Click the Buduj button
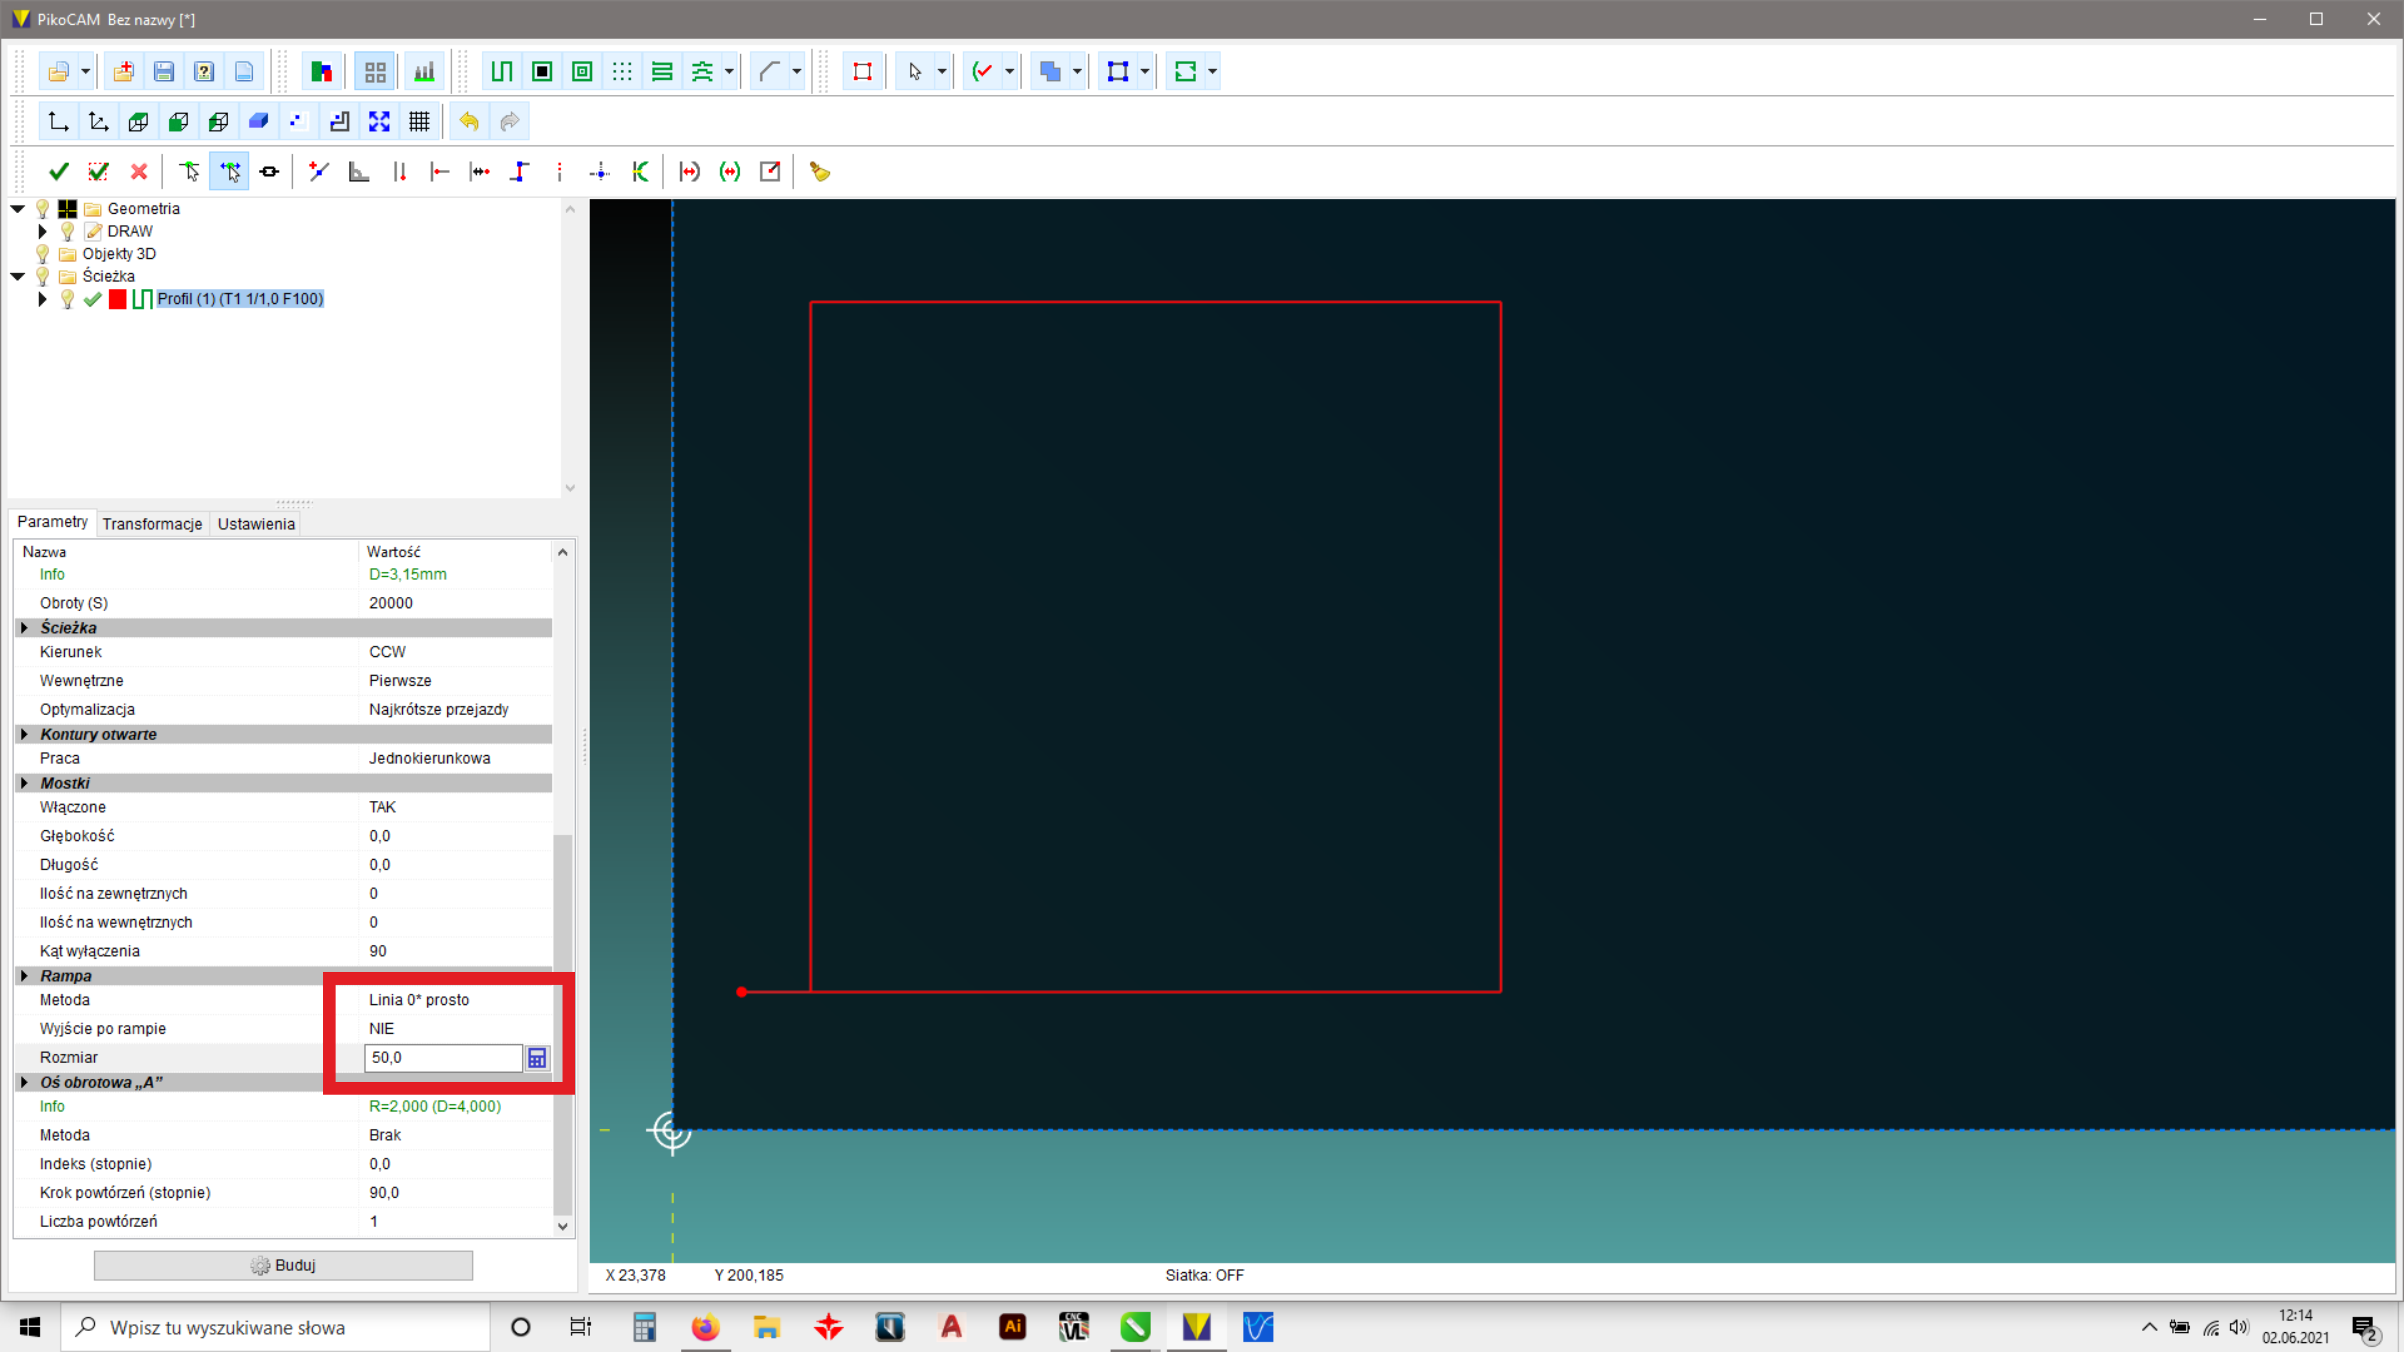This screenshot has width=2404, height=1352. point(283,1265)
